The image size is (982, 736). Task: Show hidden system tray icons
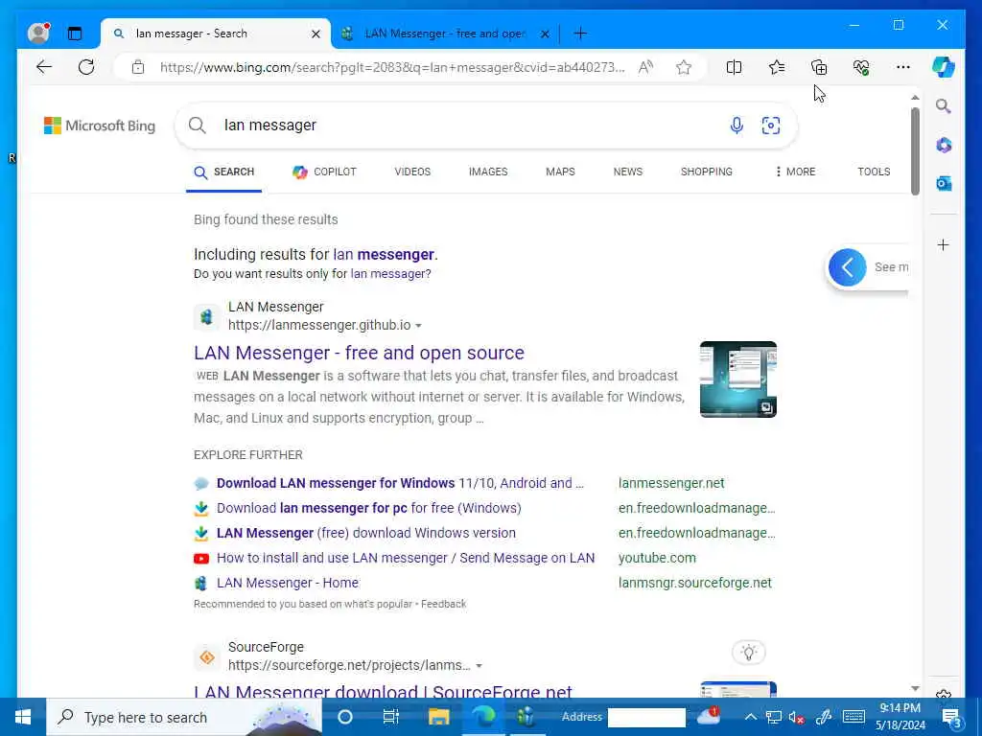coord(750,717)
